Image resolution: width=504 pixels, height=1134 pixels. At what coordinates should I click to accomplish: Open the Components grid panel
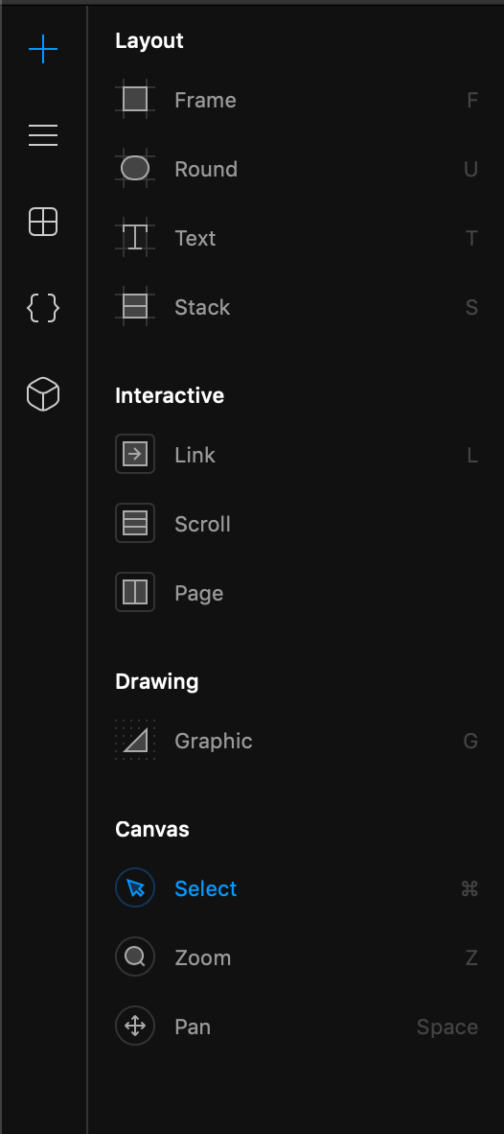[x=42, y=222]
